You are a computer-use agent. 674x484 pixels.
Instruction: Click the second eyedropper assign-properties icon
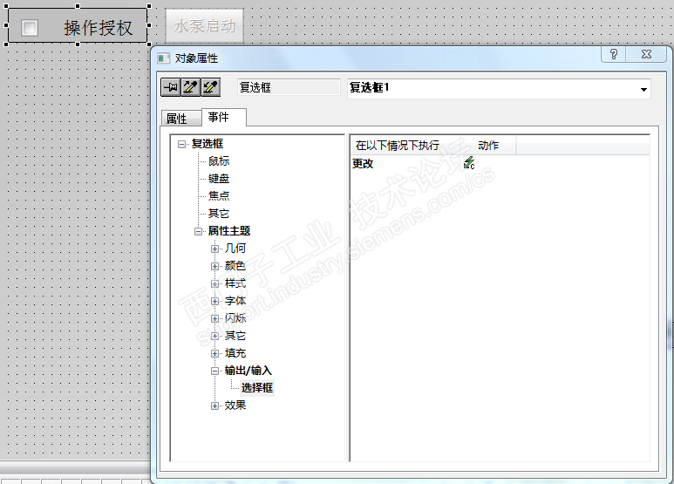coord(211,87)
